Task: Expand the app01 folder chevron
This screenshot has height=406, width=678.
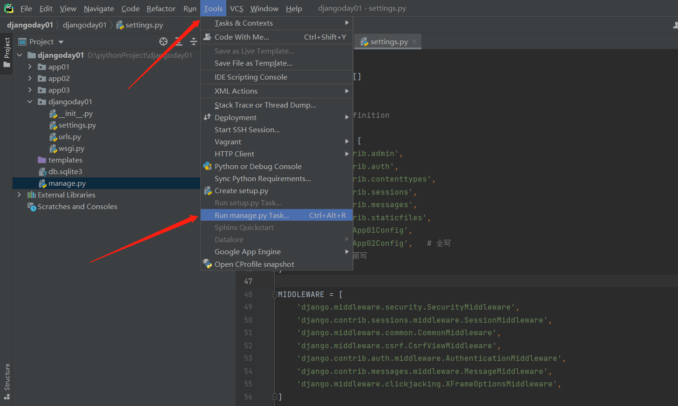Action: [x=30, y=67]
